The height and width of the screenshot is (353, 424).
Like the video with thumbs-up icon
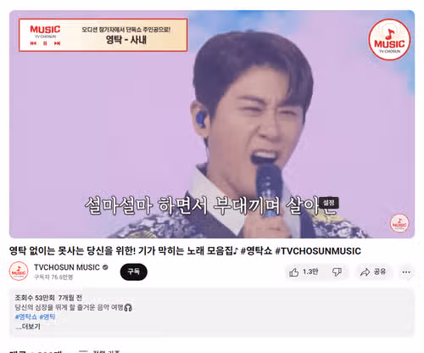pos(294,272)
